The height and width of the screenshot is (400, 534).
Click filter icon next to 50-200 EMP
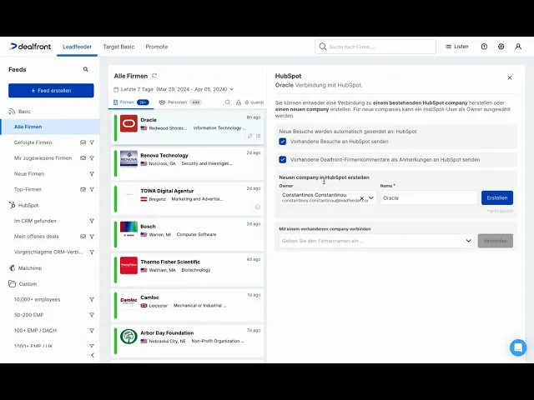point(92,315)
